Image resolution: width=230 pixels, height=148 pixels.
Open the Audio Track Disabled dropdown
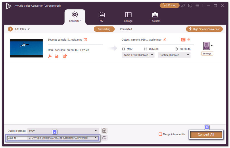(138, 55)
